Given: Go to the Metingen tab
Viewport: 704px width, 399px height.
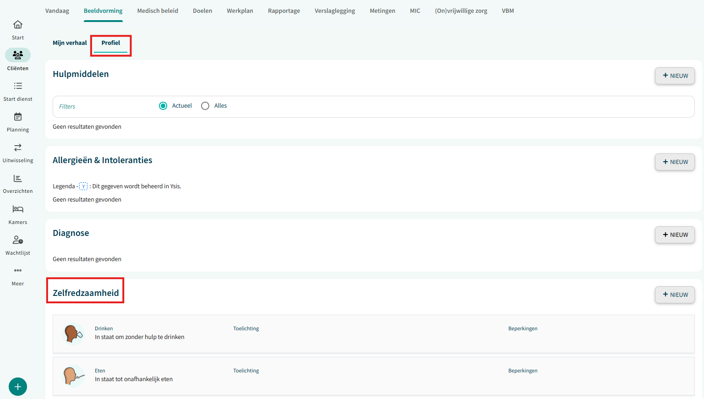Looking at the screenshot, I should pos(382,11).
